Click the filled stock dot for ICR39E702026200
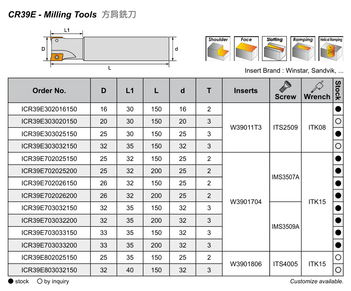This screenshot has height=291, width=351. coord(338,195)
